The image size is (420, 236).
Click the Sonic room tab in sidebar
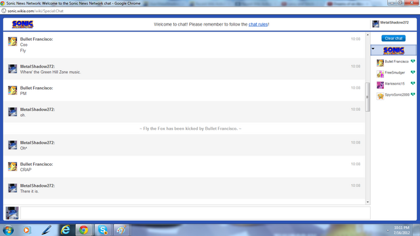click(x=394, y=50)
